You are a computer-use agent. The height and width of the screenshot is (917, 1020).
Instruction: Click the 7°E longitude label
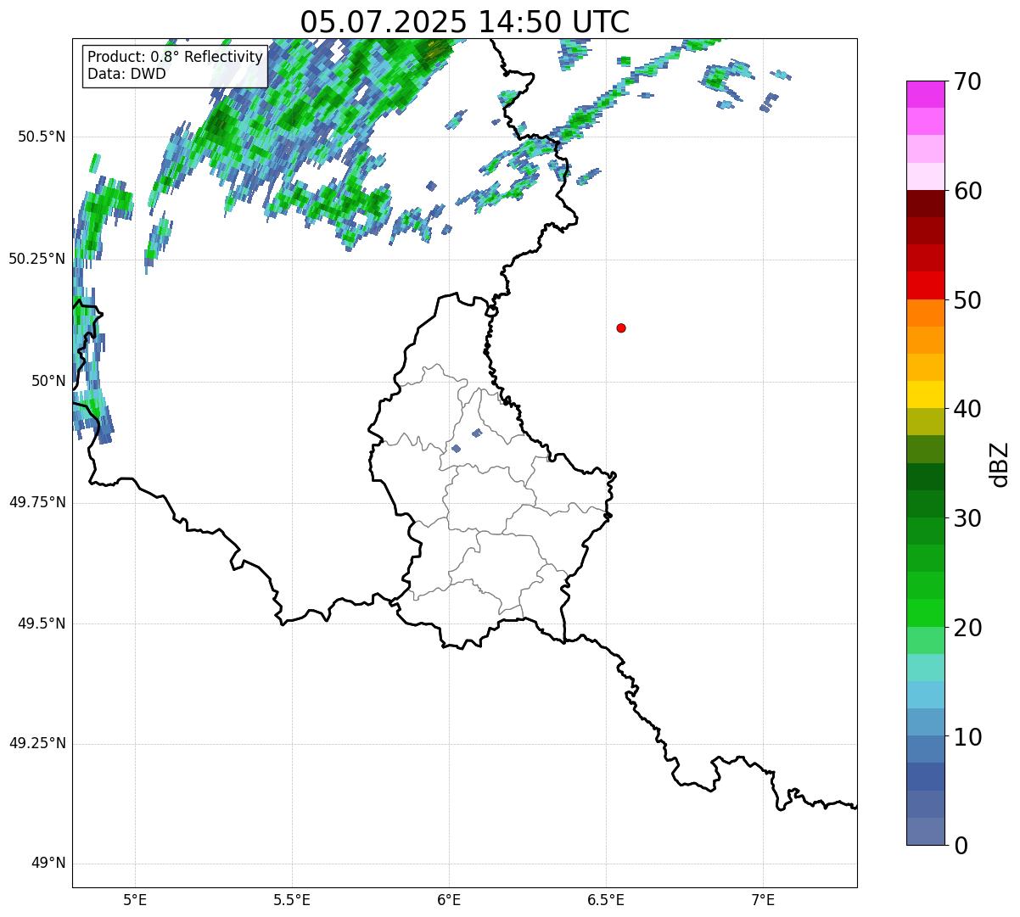tap(763, 899)
